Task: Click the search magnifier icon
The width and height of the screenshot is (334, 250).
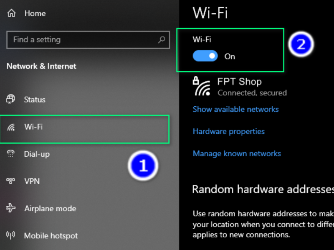Action: [x=162, y=40]
